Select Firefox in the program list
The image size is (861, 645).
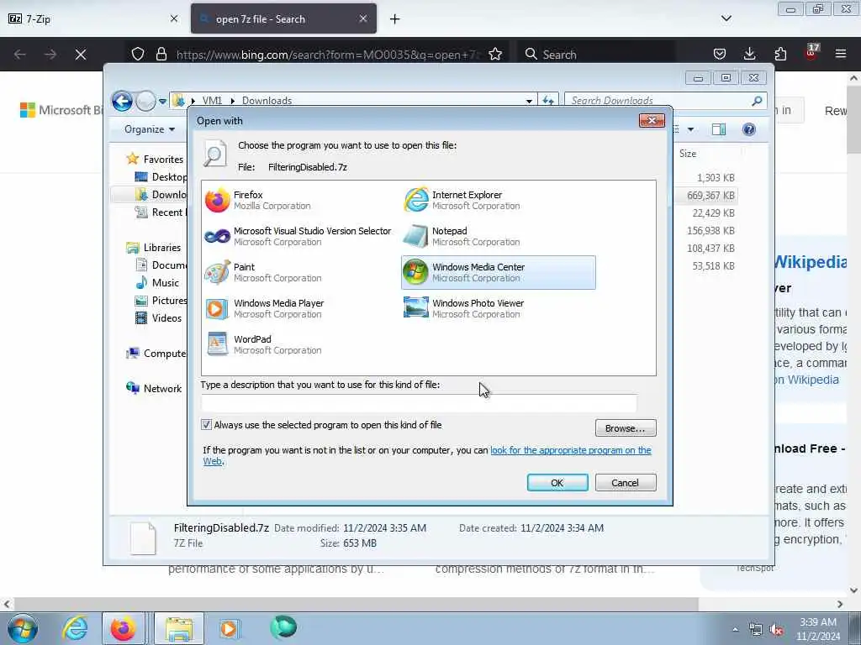(301, 200)
